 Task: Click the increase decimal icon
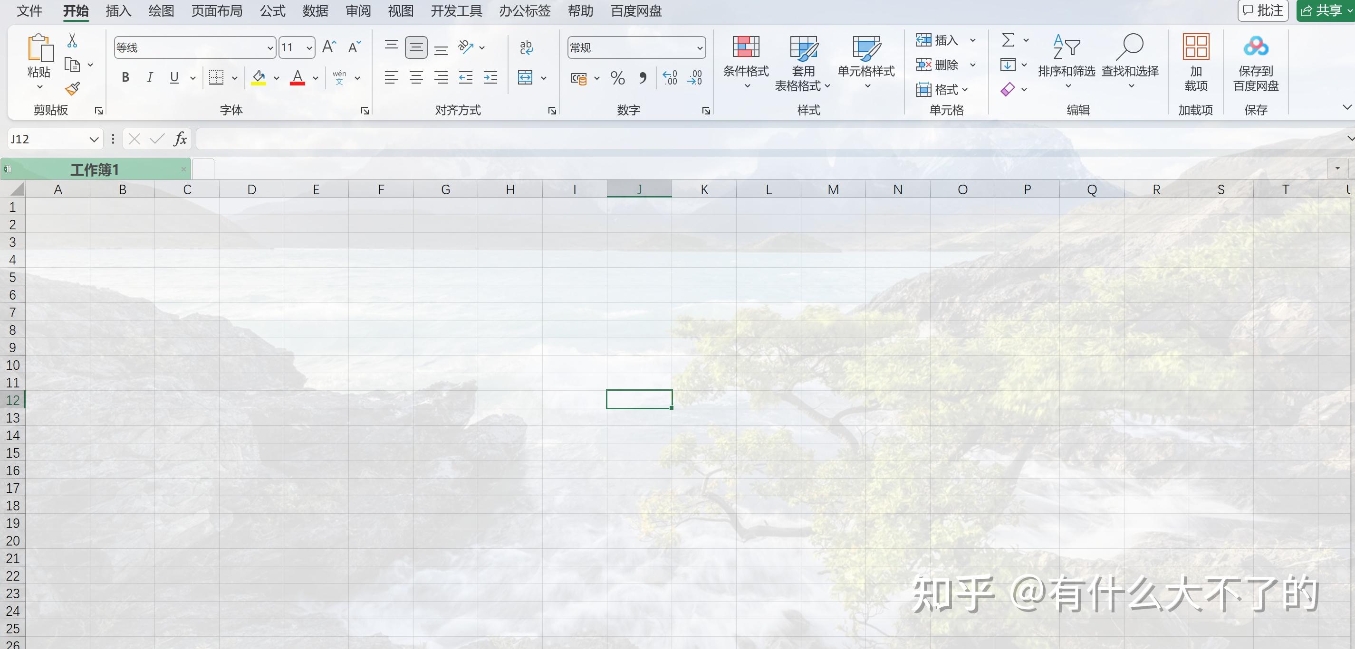pyautogui.click(x=670, y=78)
